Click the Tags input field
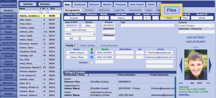 tap(147, 25)
